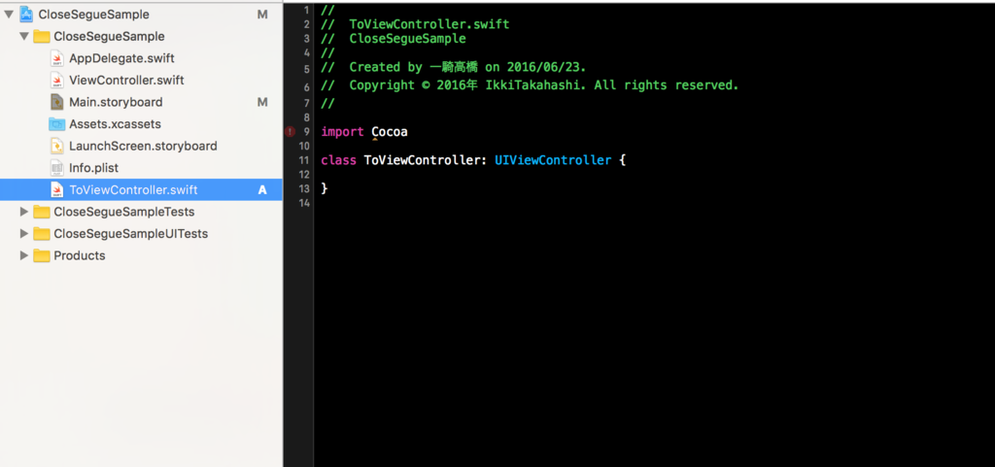Collapse the CloseSegueSample folder group
Screen dimensions: 995x467
pyautogui.click(x=24, y=36)
